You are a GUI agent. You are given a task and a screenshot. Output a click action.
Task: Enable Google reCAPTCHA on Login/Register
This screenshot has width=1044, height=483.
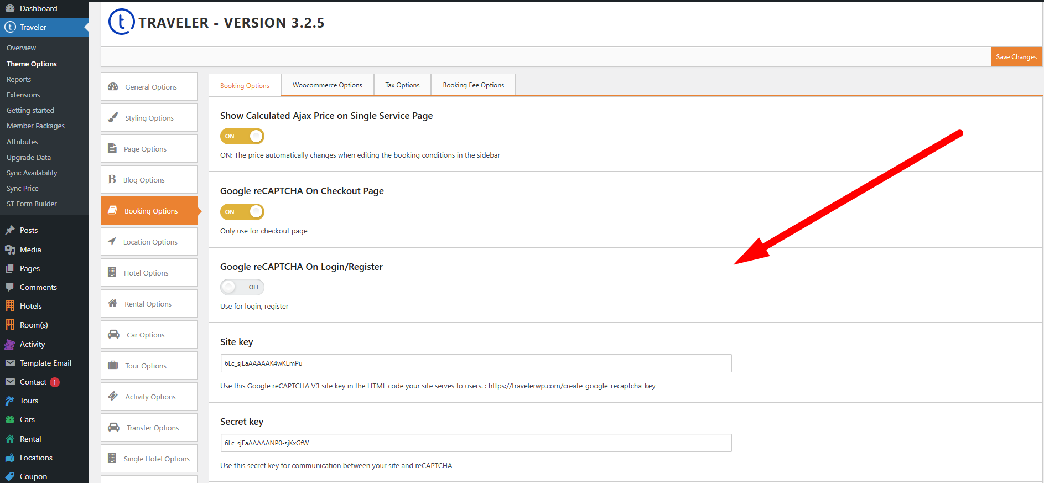coord(242,287)
